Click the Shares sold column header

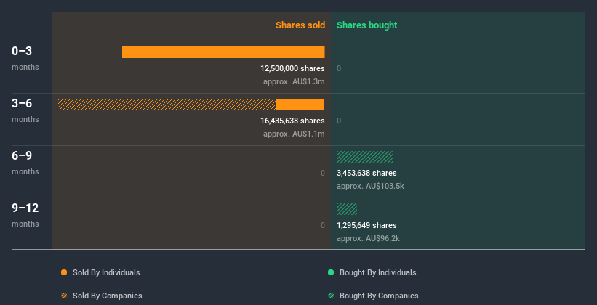click(x=300, y=25)
